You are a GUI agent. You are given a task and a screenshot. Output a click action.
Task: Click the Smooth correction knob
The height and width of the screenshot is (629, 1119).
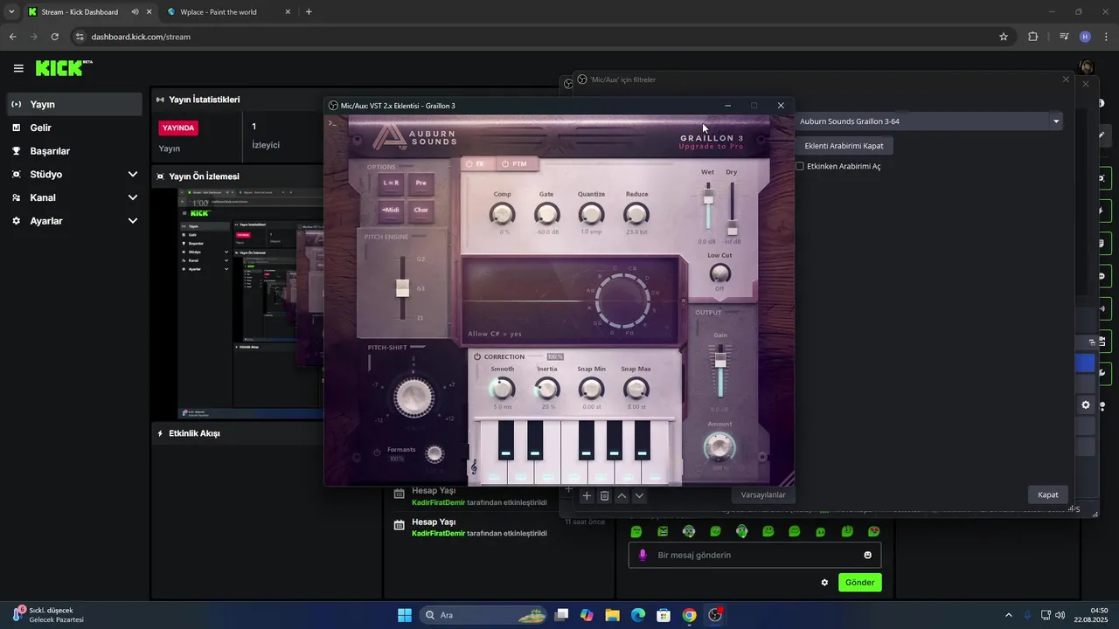pos(502,389)
